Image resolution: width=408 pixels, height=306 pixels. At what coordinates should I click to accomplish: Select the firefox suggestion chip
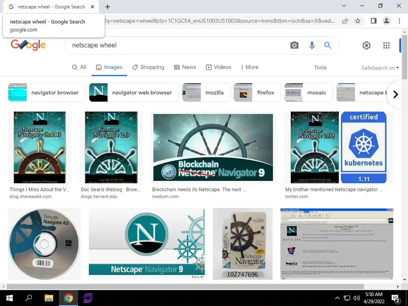(x=257, y=92)
